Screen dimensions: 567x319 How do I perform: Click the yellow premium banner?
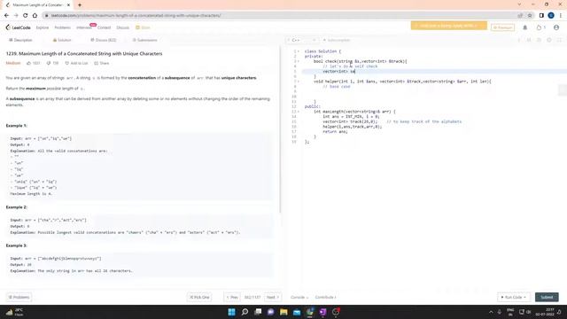449,26
